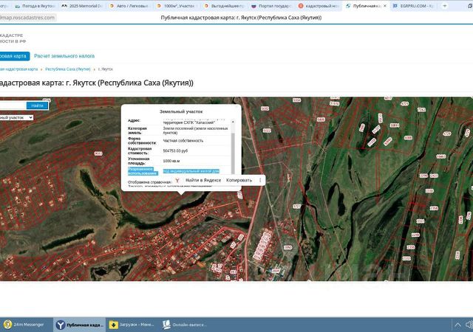
Task: Click the Yandex Y icon in selection popup
Action: (x=177, y=180)
